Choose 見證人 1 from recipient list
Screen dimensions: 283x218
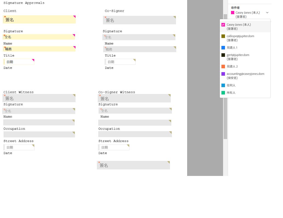[245, 48]
